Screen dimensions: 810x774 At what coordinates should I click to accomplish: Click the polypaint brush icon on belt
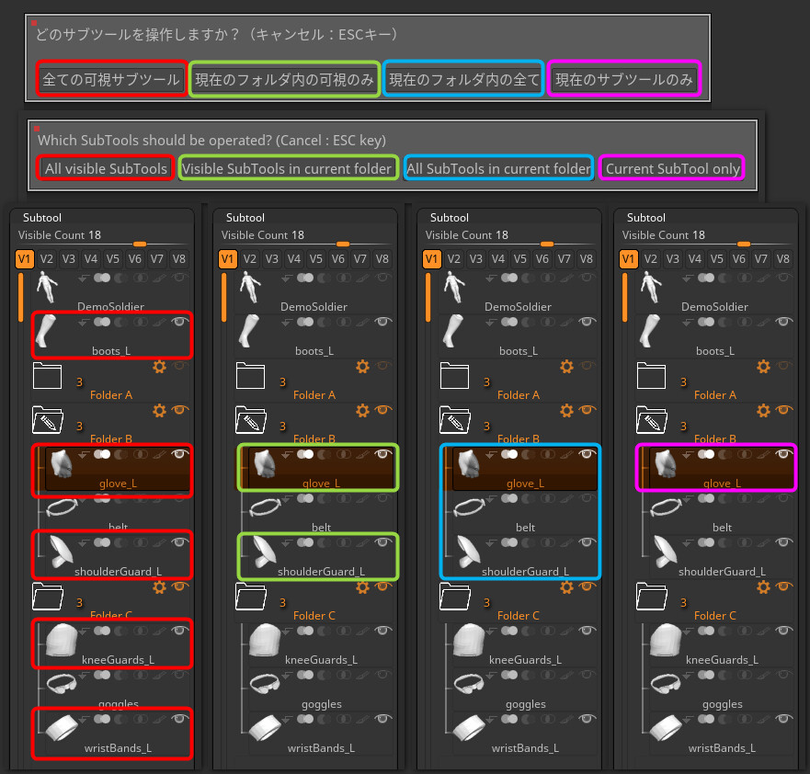(x=158, y=498)
